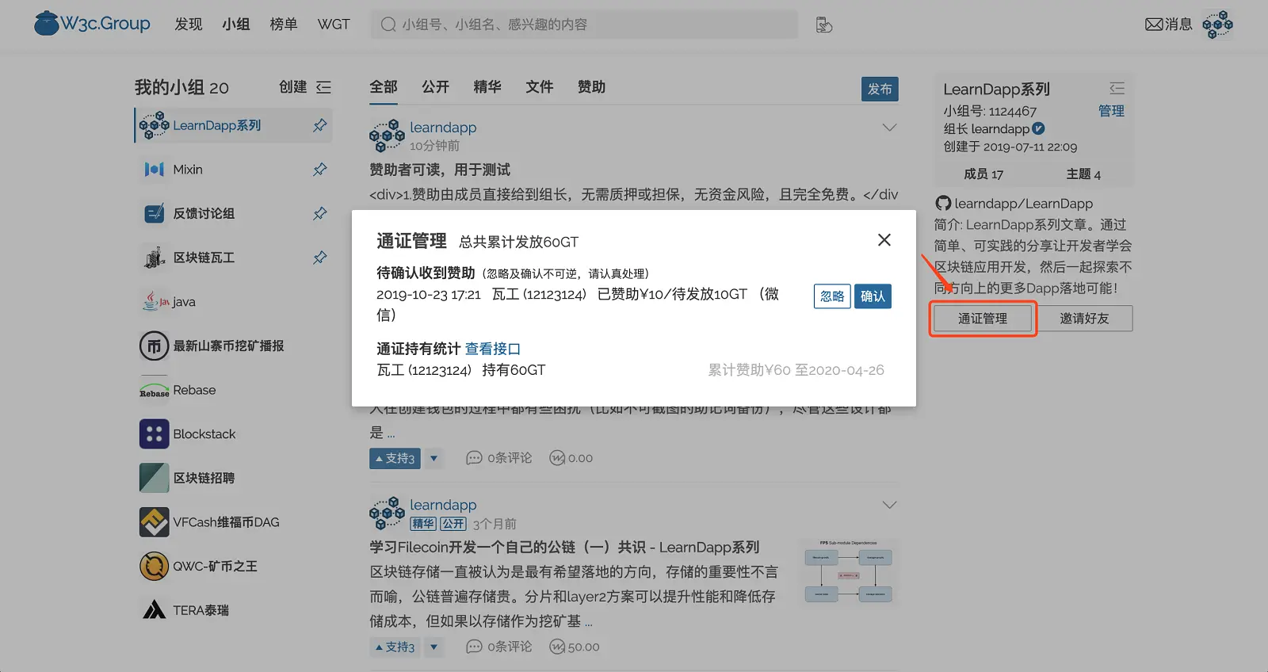Select the Mixin group icon
1268x672 pixels.
[154, 170]
